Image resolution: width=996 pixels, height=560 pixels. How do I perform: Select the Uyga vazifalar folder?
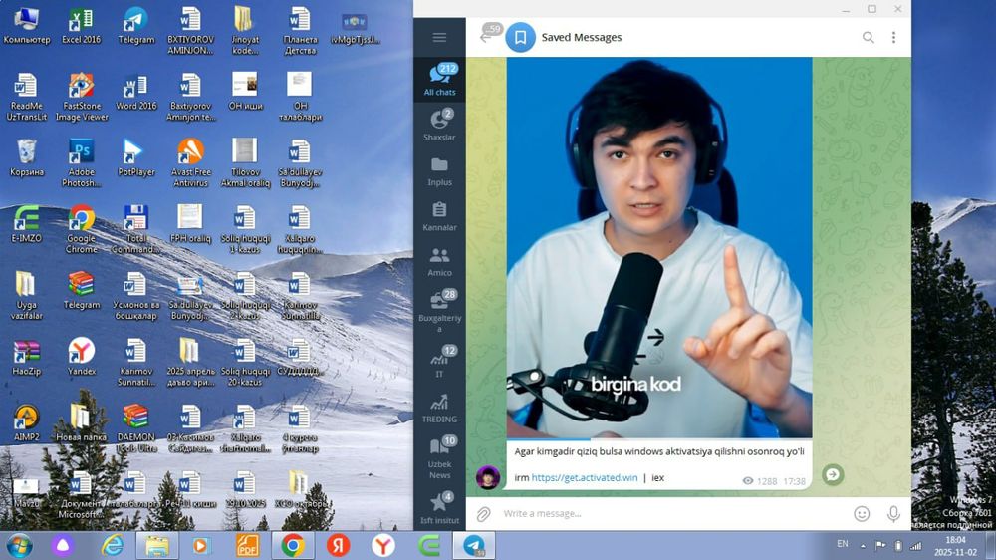point(27,296)
